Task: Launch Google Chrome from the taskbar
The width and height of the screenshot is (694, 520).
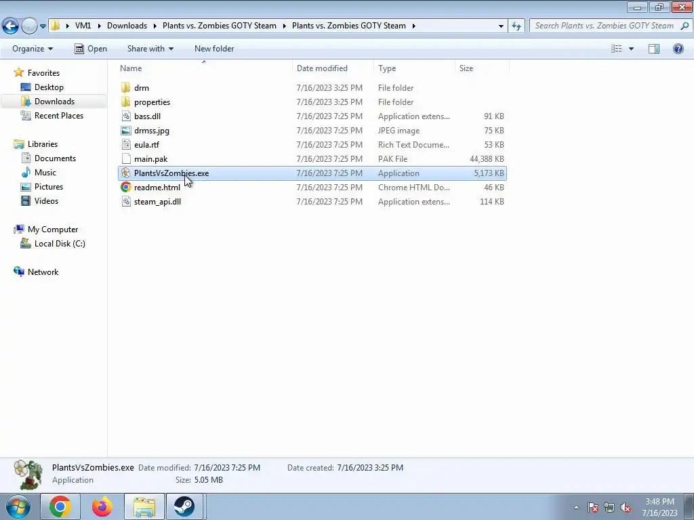Action: pyautogui.click(x=60, y=506)
